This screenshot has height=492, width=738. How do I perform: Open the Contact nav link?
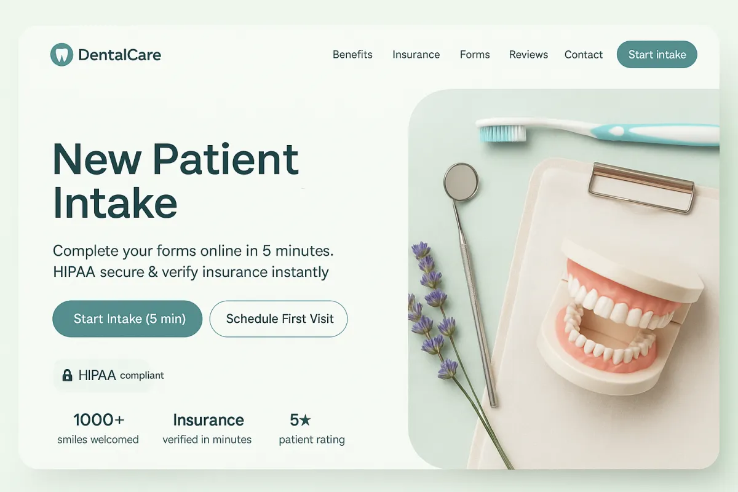click(584, 54)
